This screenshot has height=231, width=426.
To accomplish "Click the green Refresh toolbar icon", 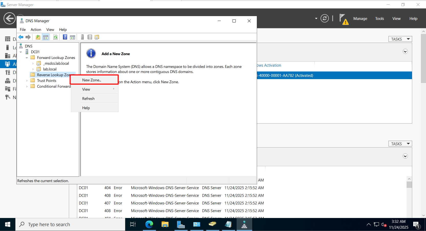I will click(55, 37).
